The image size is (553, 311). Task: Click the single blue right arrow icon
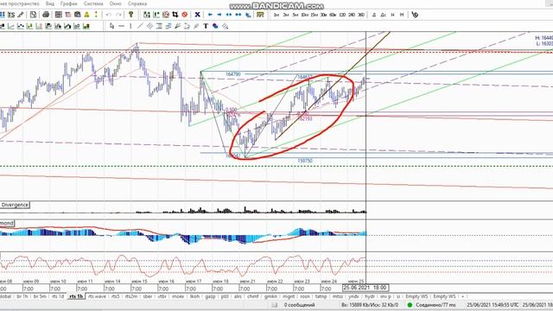pos(219,15)
